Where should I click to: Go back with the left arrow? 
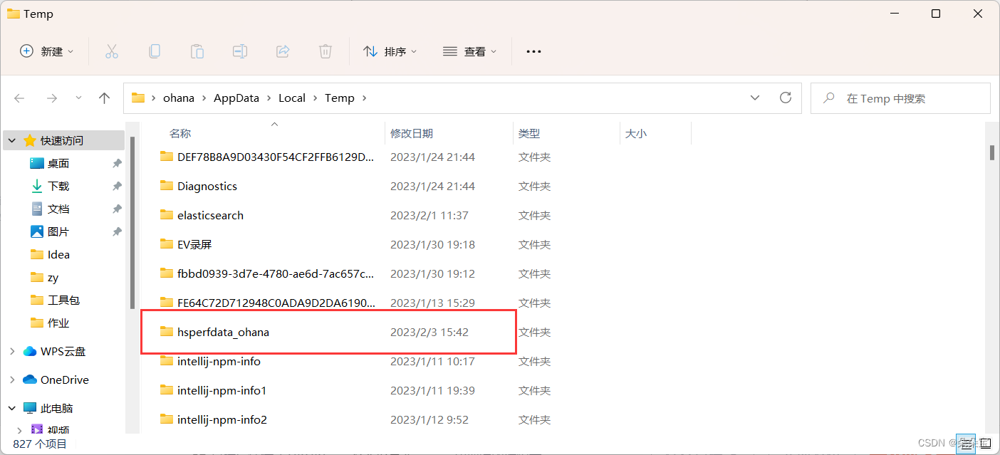(20, 98)
